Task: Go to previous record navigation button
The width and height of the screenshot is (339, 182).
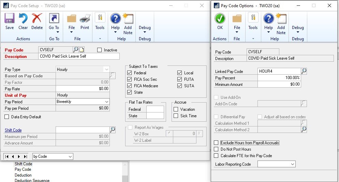Action: click(13, 156)
